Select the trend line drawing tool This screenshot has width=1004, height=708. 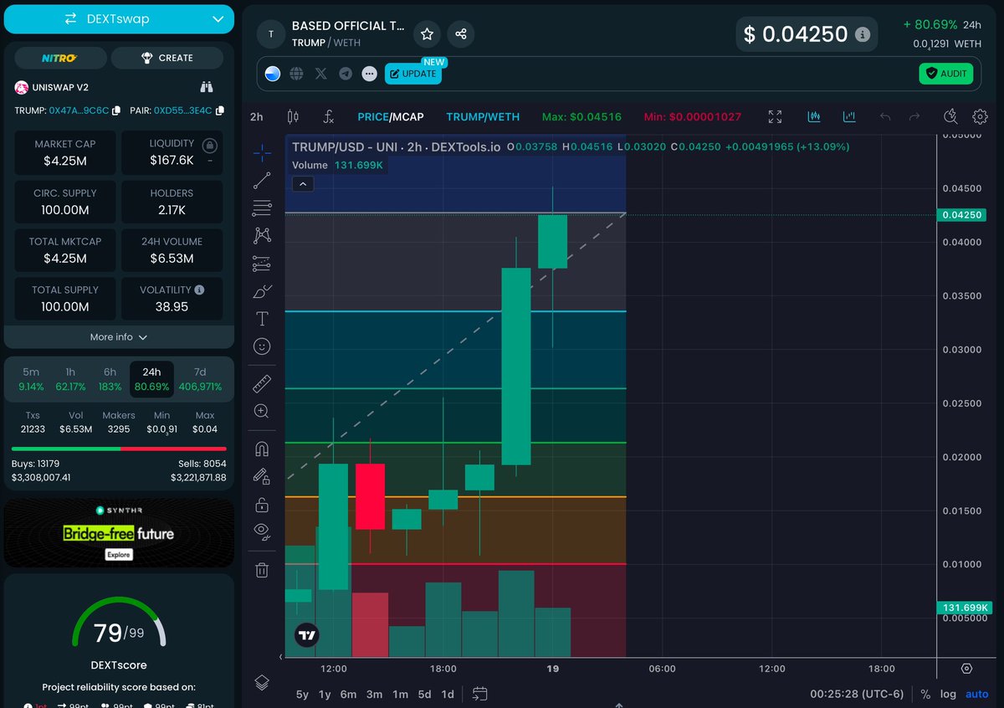tap(262, 179)
